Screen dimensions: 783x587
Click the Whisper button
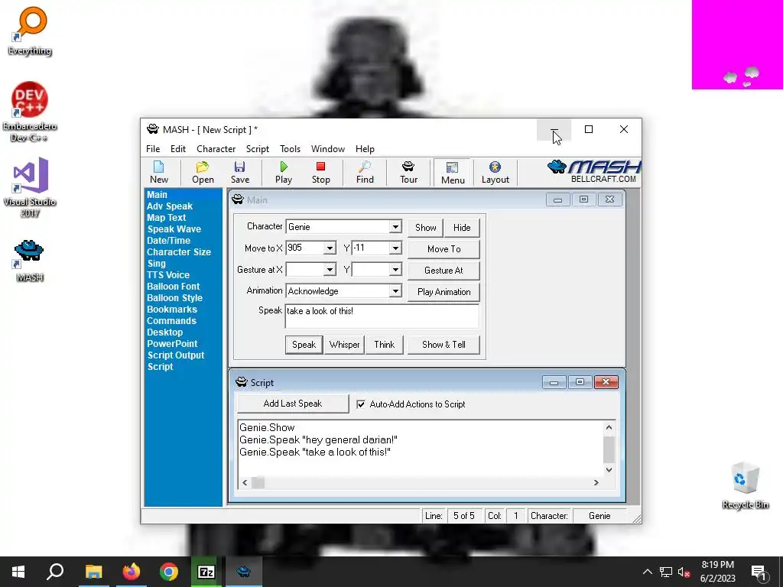coord(344,345)
